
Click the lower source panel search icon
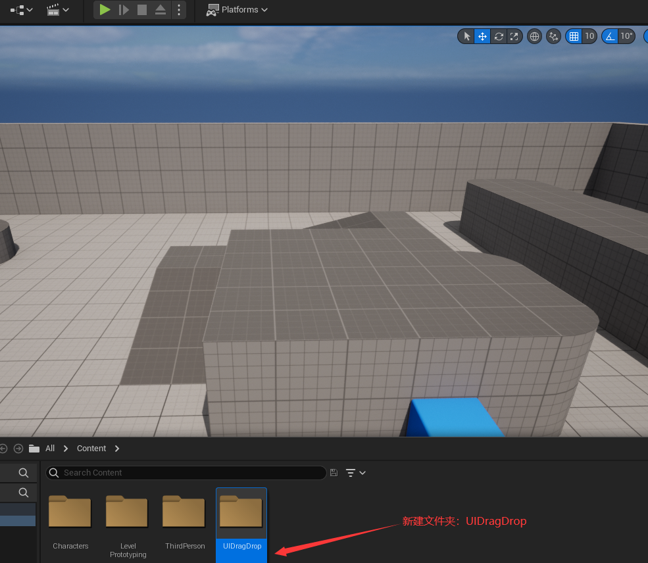click(x=24, y=493)
